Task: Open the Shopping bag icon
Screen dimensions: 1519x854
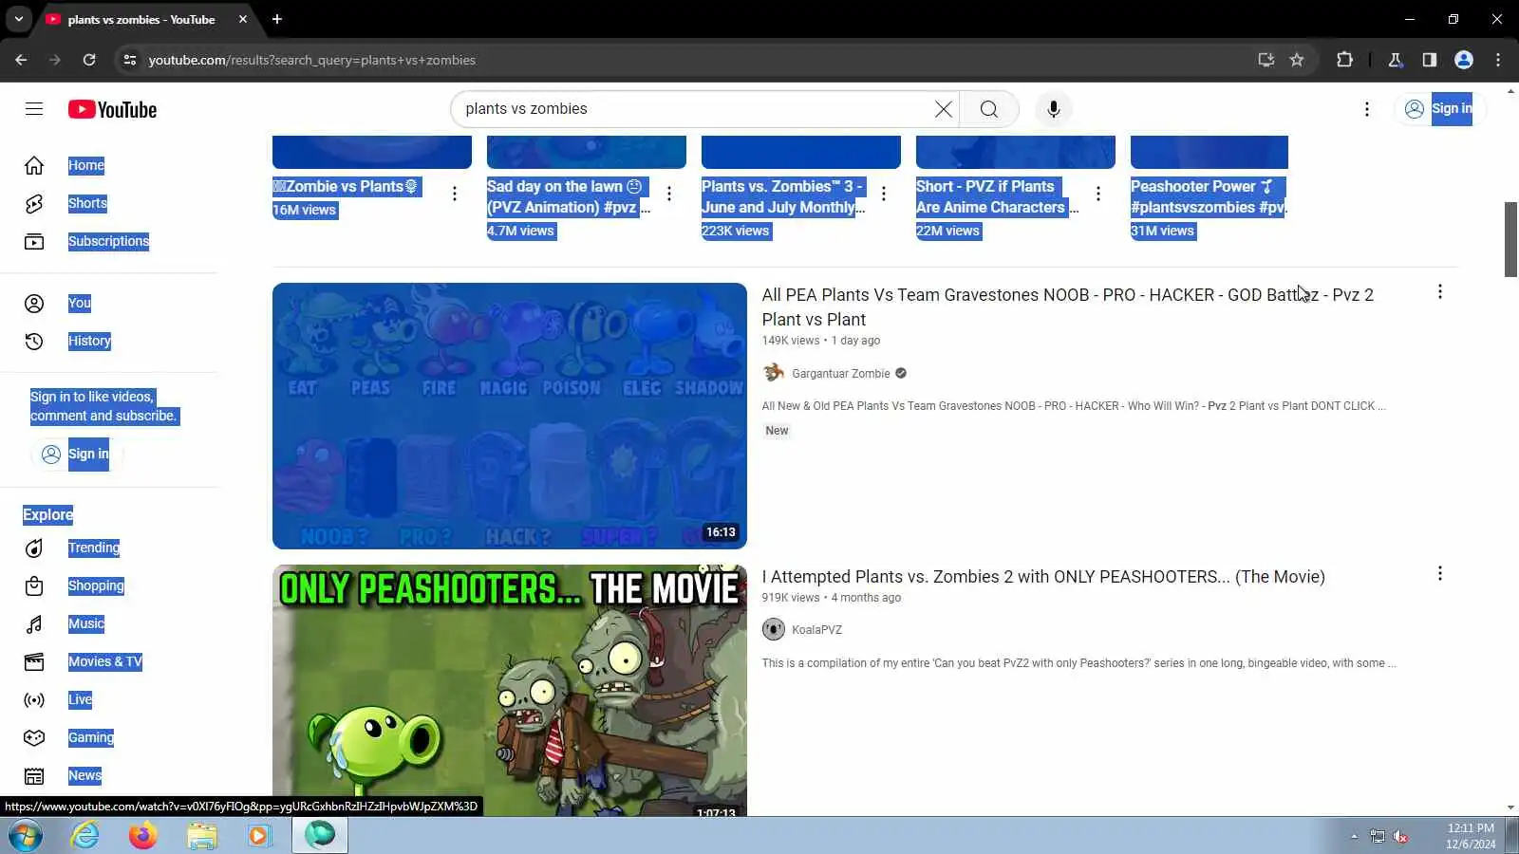Action: click(34, 585)
